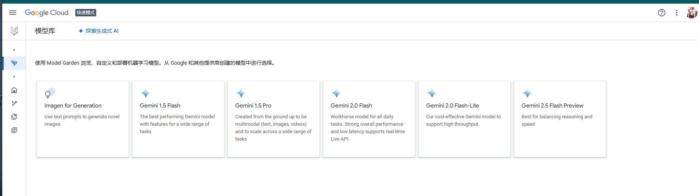Viewport: 699px width, 196px height.
Task: Click the Google Cloud logo
Action: click(47, 13)
